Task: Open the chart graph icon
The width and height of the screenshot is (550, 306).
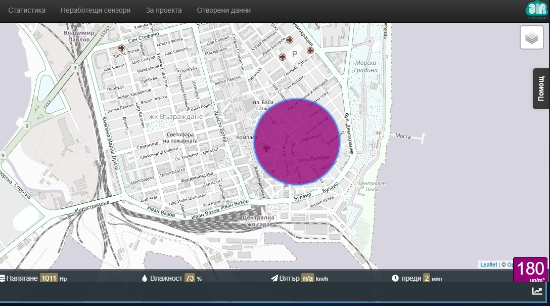Action: [537, 291]
